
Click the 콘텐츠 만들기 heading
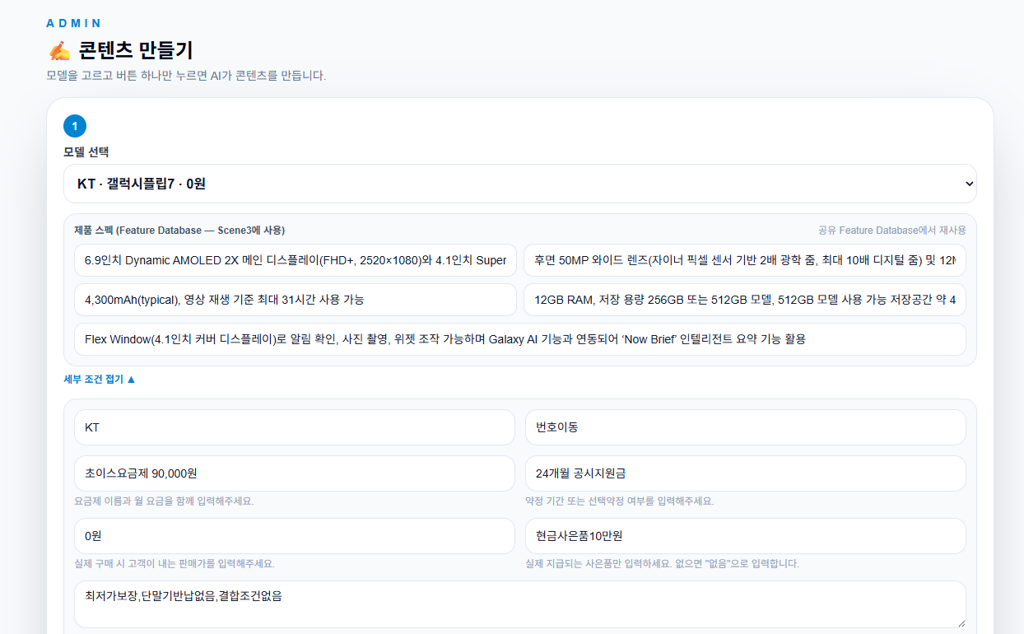point(136,51)
